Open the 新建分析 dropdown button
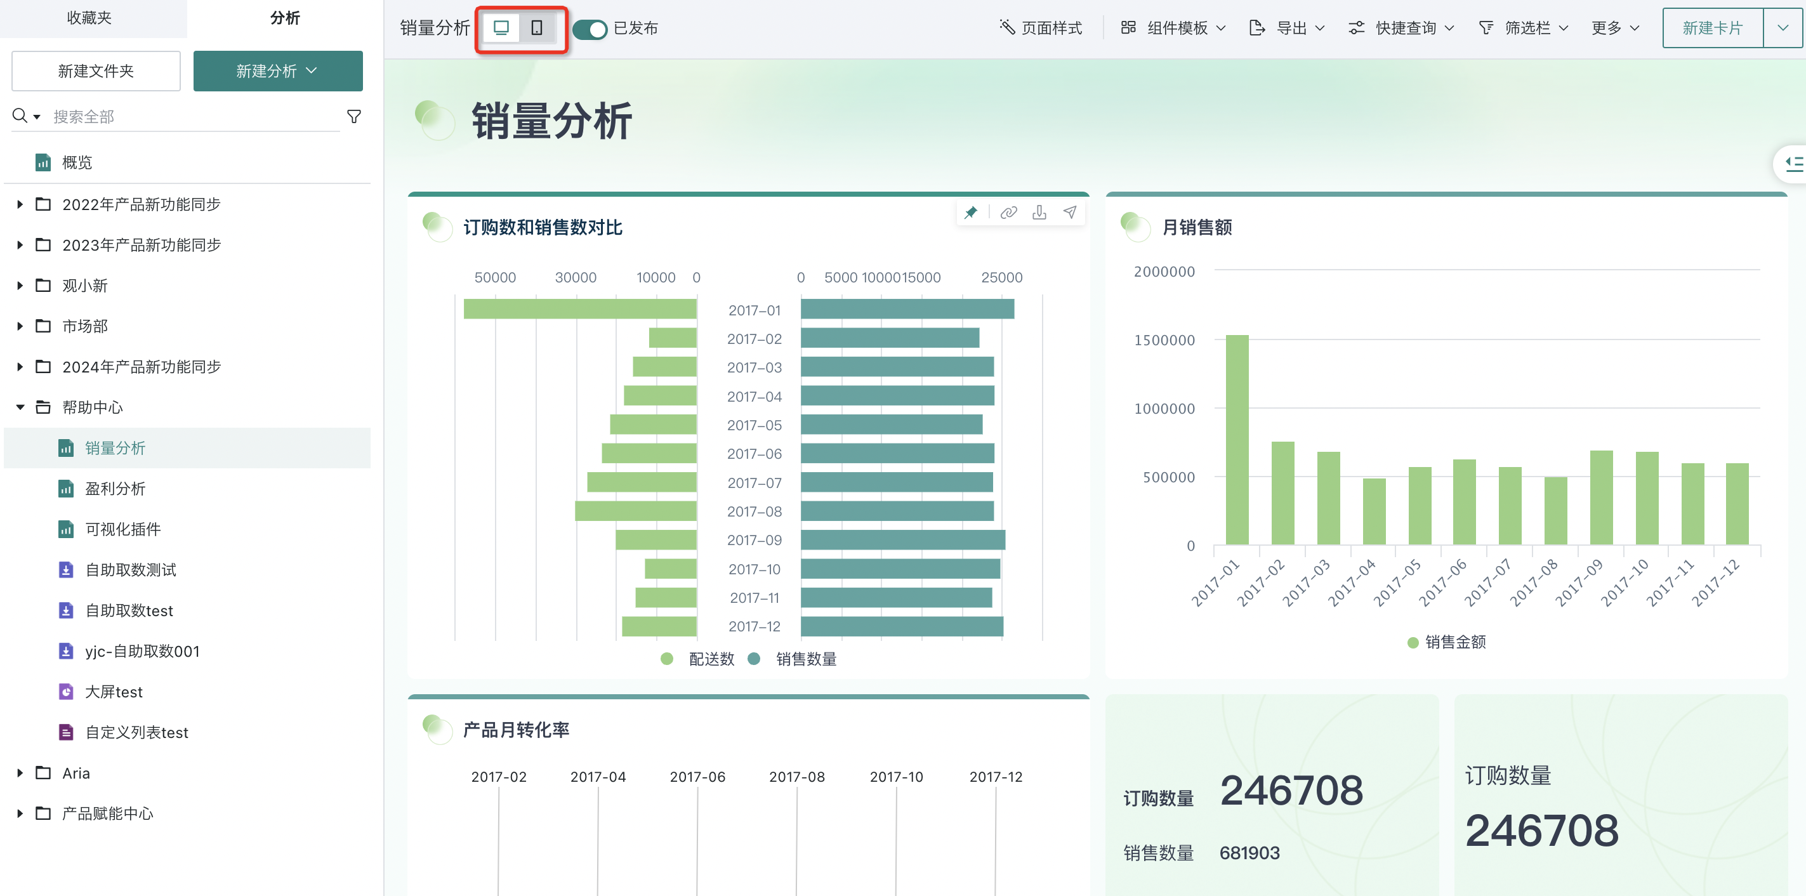The width and height of the screenshot is (1806, 896). click(x=278, y=71)
